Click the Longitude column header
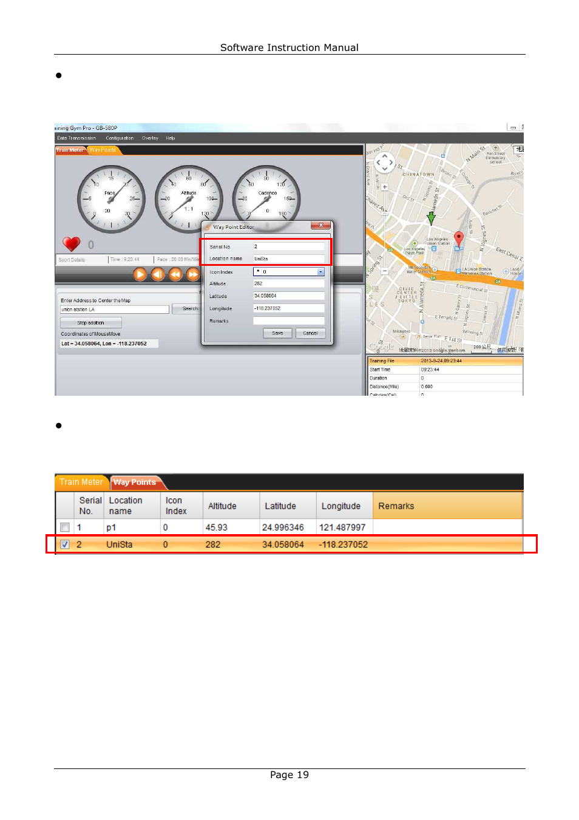Screen dimensions: 579x820 pos(344,506)
